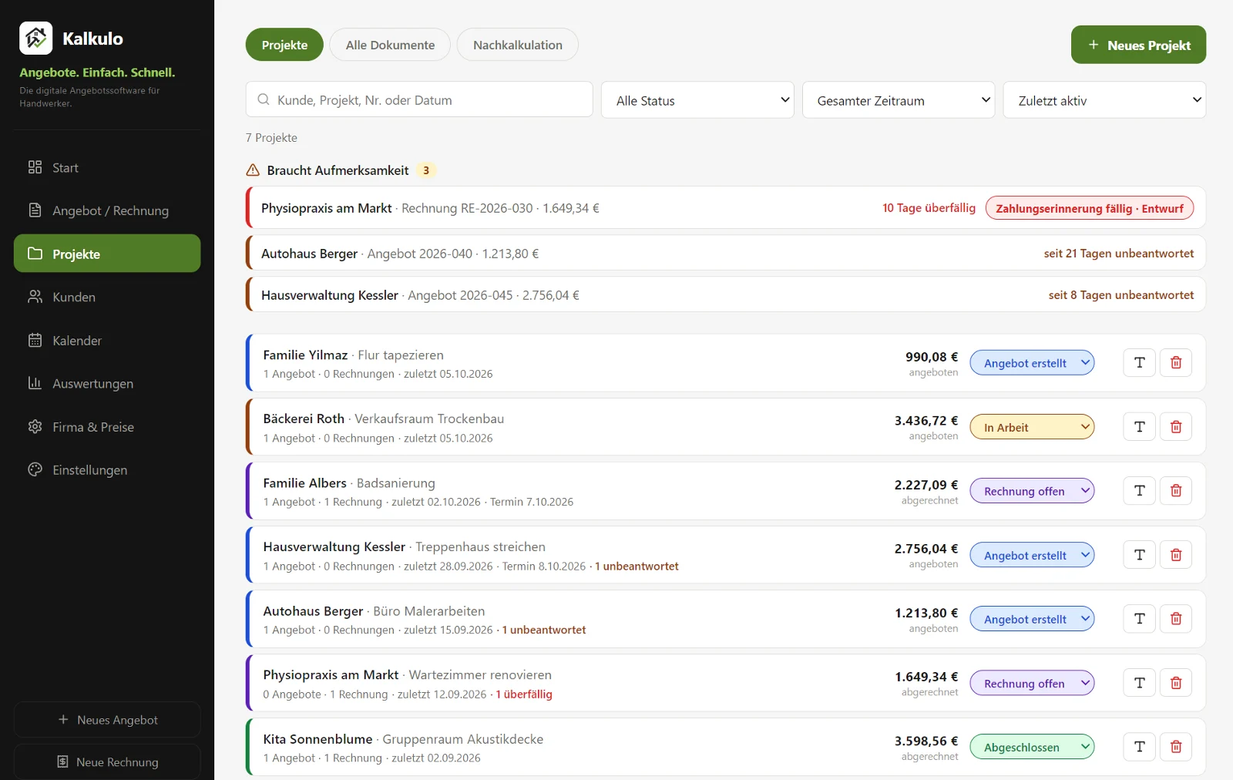Viewport: 1233px width, 780px height.
Task: Open Hausverwaltung Kessler Angebot 2026-045 alert
Action: click(x=726, y=294)
